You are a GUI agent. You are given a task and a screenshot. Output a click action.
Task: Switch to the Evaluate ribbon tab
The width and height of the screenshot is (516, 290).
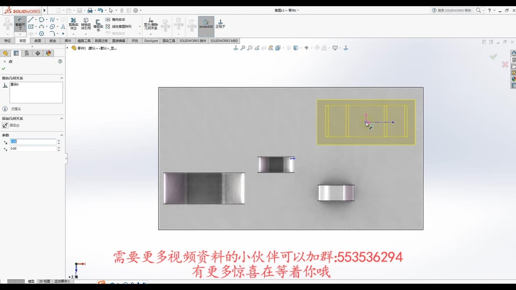point(135,41)
